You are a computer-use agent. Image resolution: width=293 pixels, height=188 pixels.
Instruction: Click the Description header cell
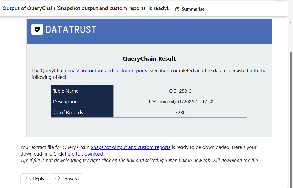click(x=82, y=102)
